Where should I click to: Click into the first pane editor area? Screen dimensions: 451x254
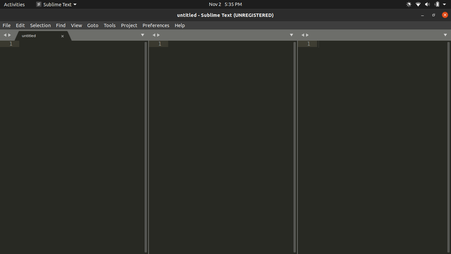click(82, 147)
